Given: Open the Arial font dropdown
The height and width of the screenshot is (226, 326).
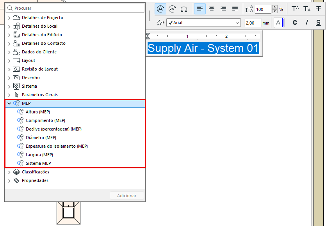Looking at the screenshot, I should click(x=203, y=23).
